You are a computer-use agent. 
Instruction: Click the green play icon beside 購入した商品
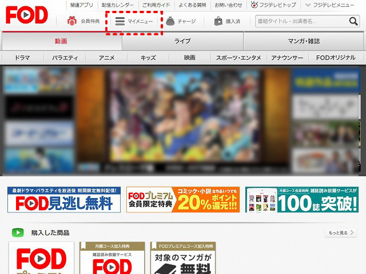pos(18,232)
